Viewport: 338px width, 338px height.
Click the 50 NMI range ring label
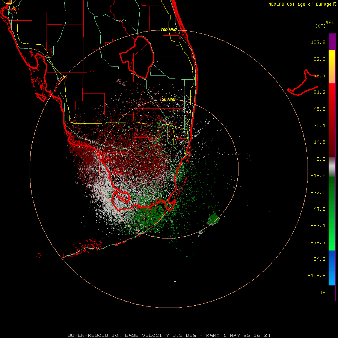pyautogui.click(x=169, y=99)
